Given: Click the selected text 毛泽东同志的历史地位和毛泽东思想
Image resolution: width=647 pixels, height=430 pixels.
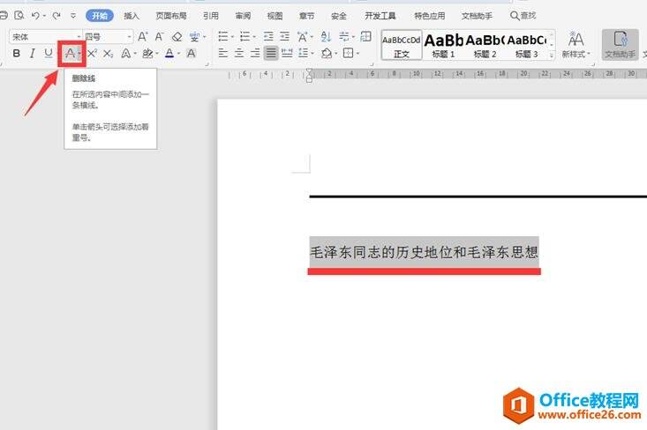Looking at the screenshot, I should pos(425,252).
